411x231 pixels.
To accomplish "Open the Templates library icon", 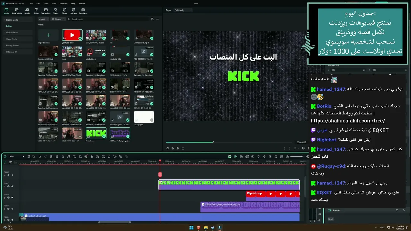I will click(83, 11).
